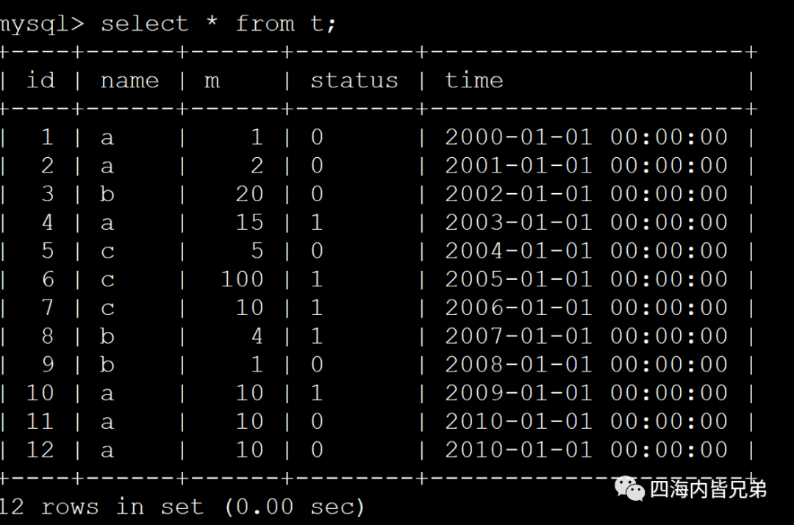The image size is (794, 525).
Task: Click the 'm' column header
Action: (212, 80)
